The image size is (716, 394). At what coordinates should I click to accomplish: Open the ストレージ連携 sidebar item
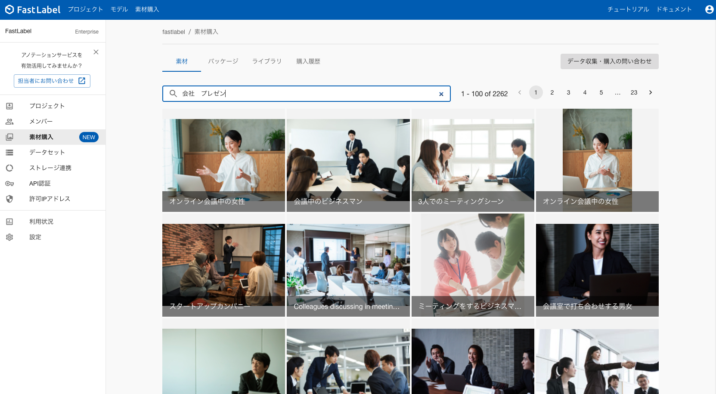point(53,168)
